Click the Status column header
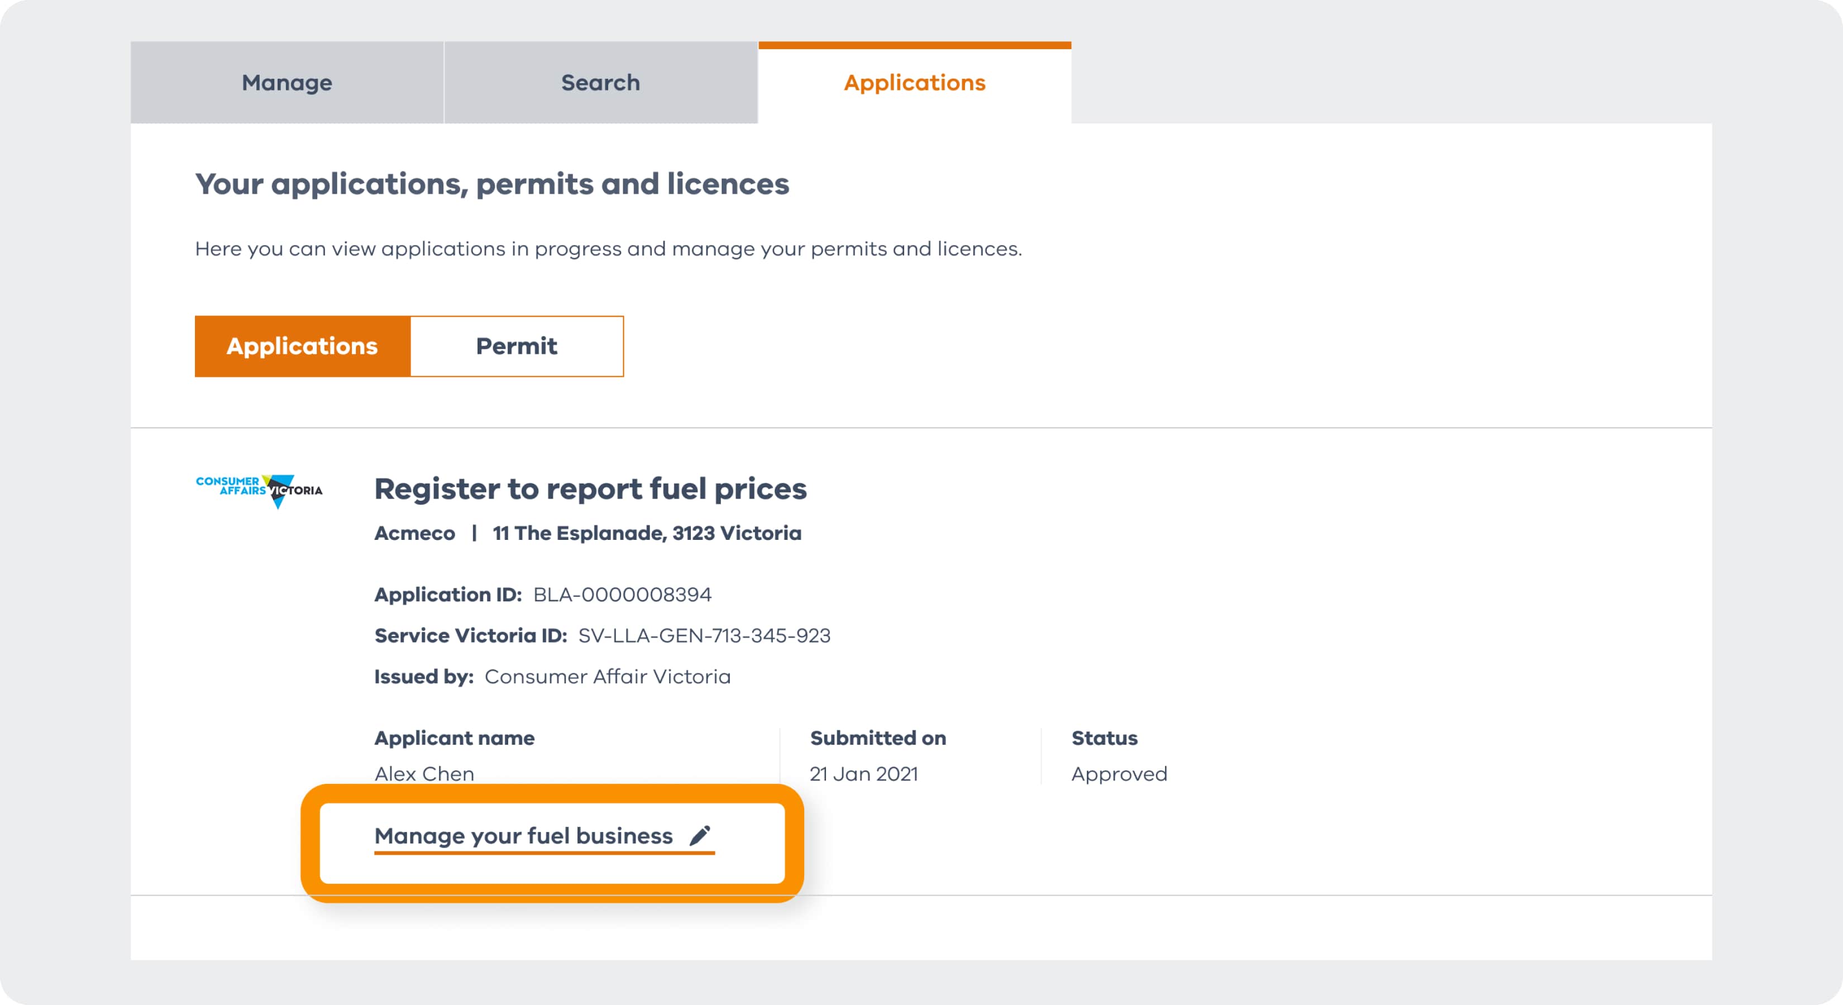 [1104, 738]
